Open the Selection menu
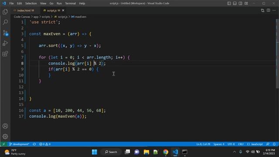Viewport: 279px width, 157px height. [x=31, y=3]
